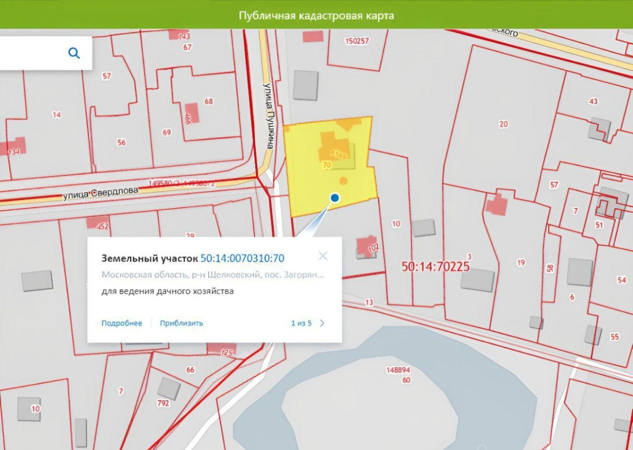Go to next result with chevron arrow

coord(322,323)
